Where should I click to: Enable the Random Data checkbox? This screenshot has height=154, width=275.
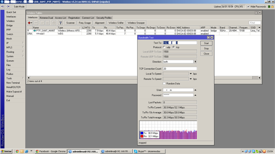(x=164, y=83)
